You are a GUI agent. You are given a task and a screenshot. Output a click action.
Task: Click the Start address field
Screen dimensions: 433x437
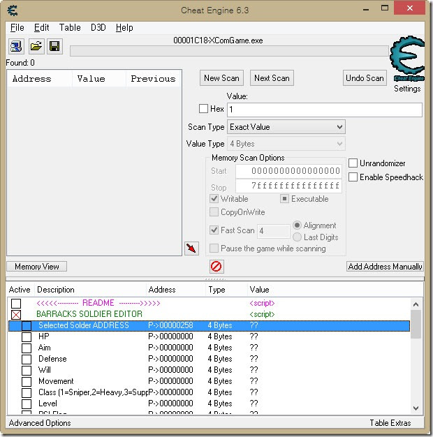(x=288, y=171)
